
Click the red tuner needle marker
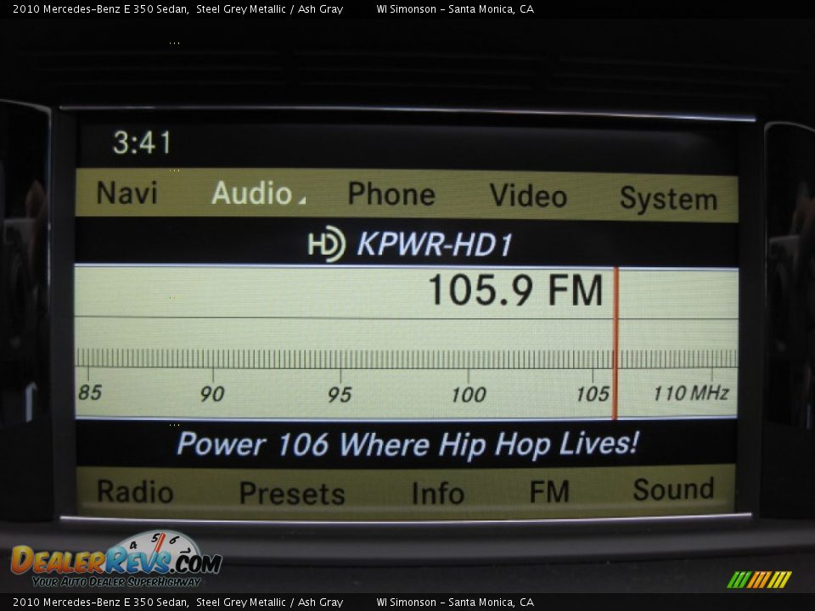tap(615, 343)
